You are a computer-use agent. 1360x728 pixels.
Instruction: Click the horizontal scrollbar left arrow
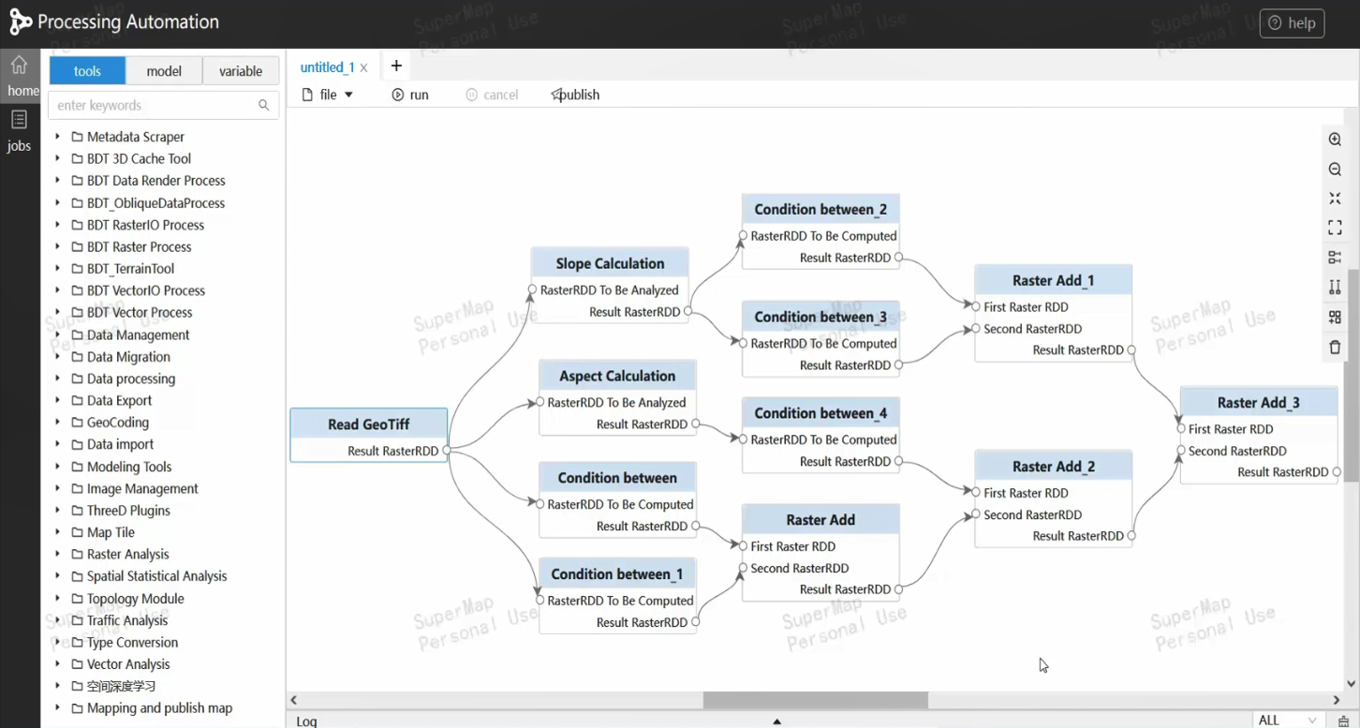(294, 700)
